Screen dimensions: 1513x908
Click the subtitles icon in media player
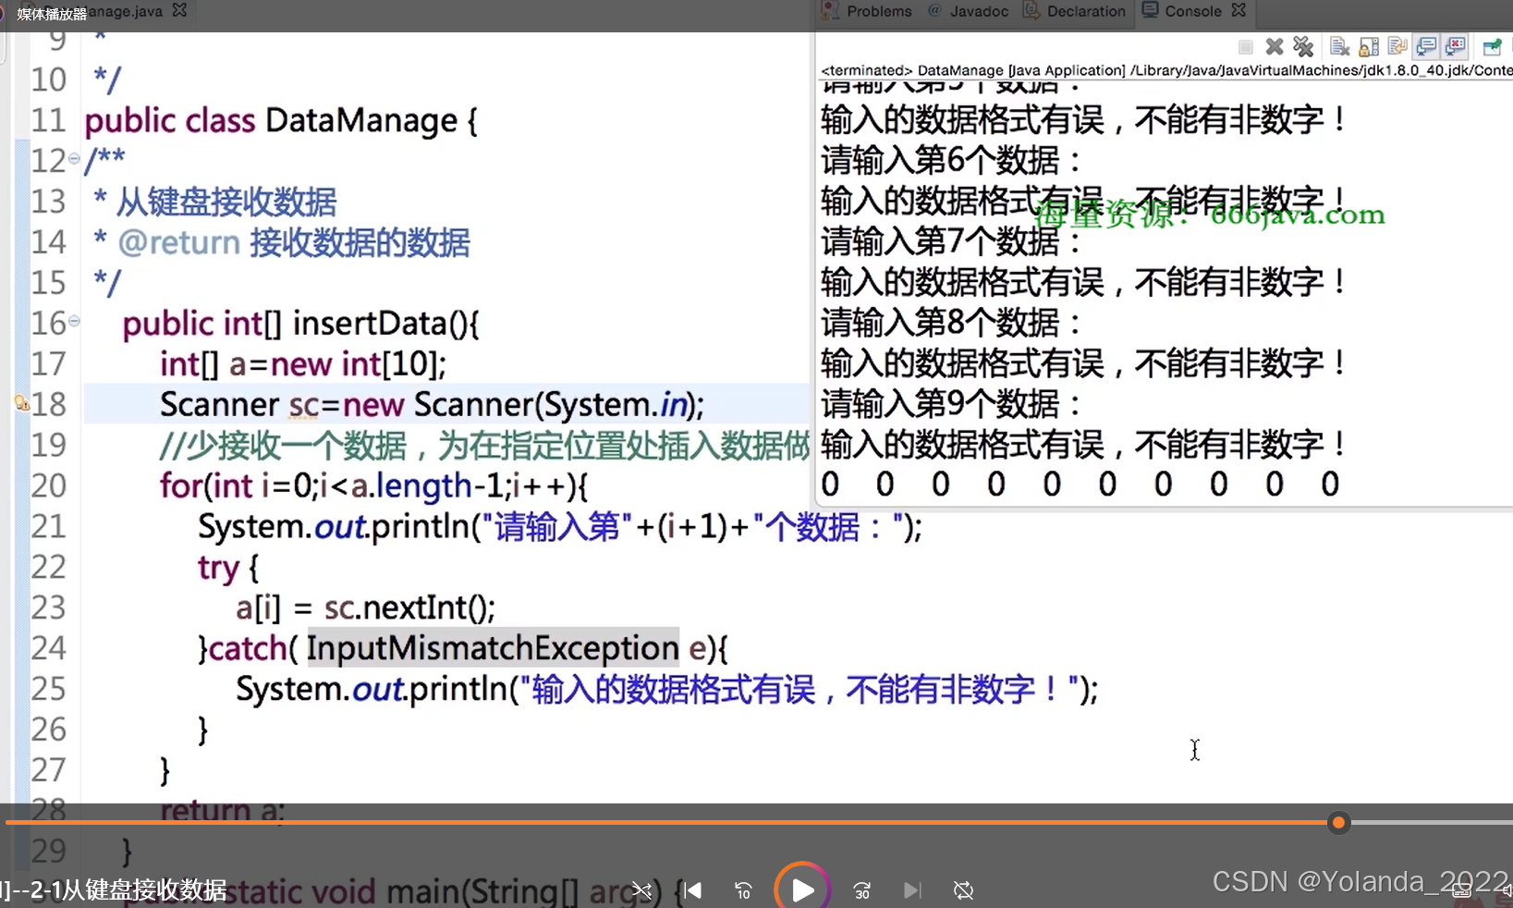pyautogui.click(x=1461, y=890)
